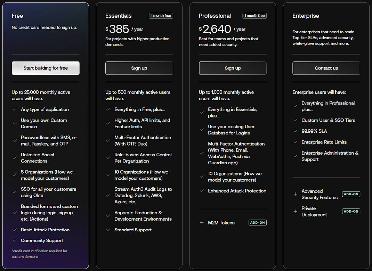This screenshot has width=372, height=271.
Task: Click the Essentials 1 month free badge
Action: [x=161, y=16]
